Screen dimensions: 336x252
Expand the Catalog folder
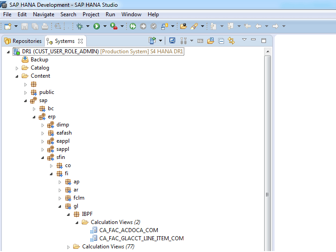[17, 68]
